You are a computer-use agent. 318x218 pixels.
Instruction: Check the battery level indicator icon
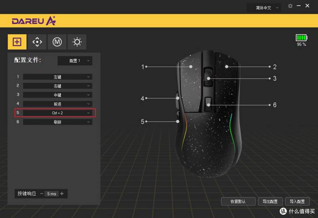[302, 38]
